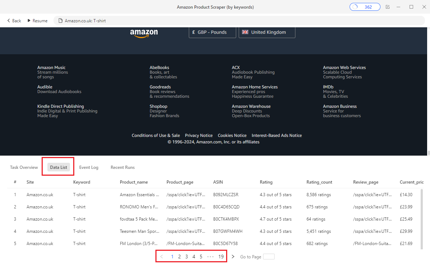The height and width of the screenshot is (263, 430).
Task: Go to previous page arrow
Action: 162,257
